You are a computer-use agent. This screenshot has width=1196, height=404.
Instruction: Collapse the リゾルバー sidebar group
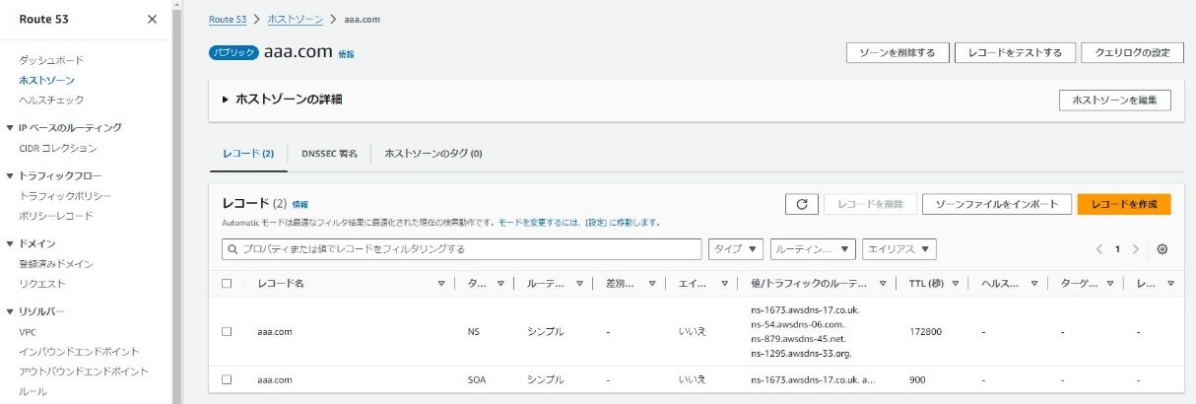(10, 311)
